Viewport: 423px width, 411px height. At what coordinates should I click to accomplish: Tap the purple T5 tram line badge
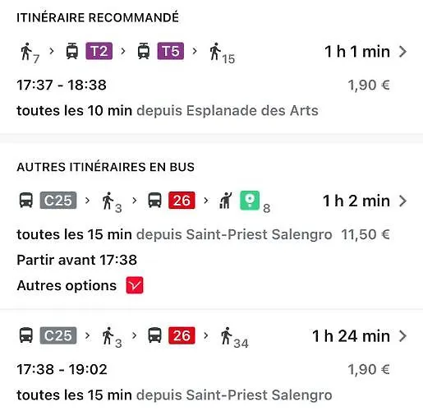[x=171, y=51]
